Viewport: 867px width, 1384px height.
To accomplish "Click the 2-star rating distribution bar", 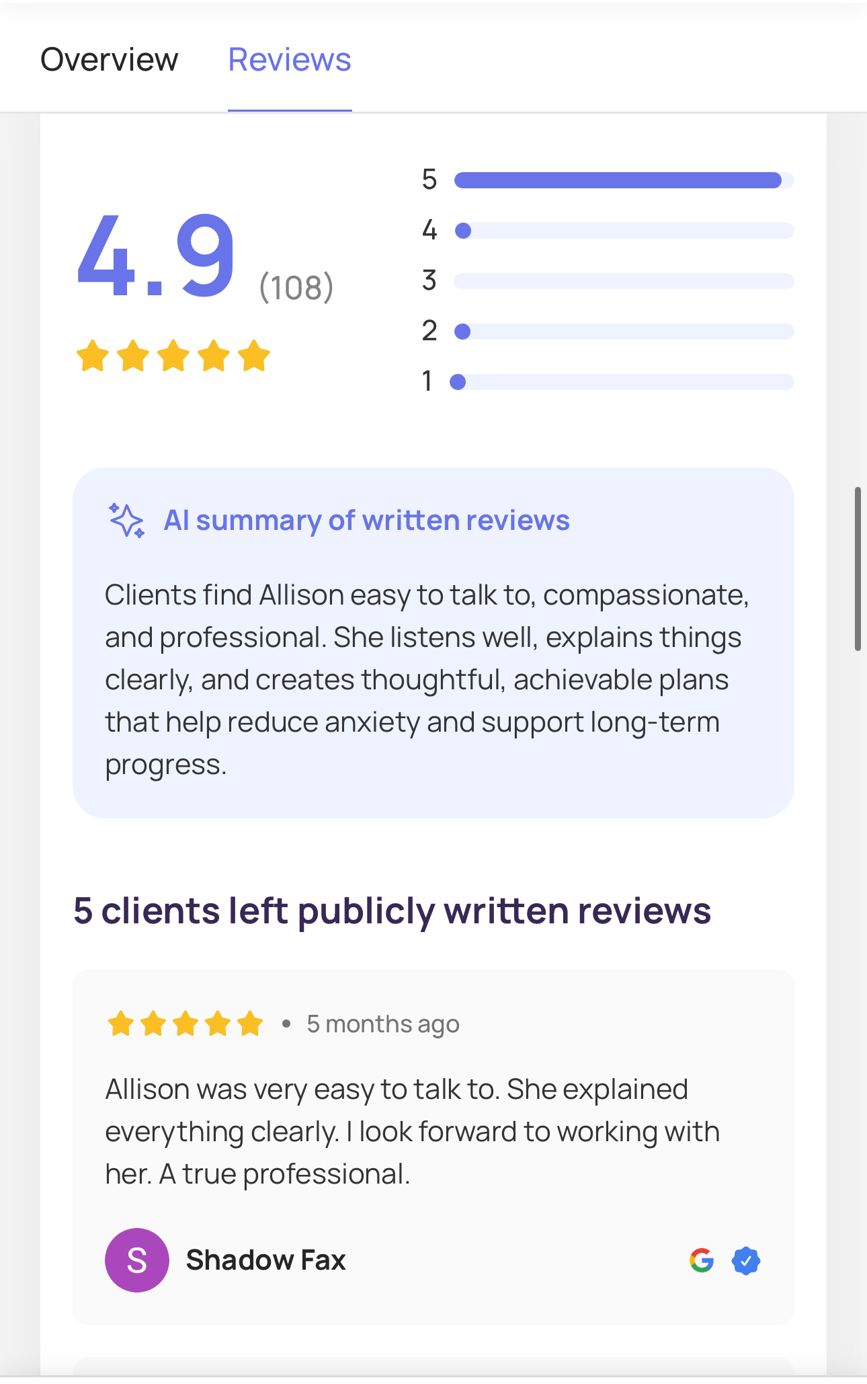I will click(624, 332).
